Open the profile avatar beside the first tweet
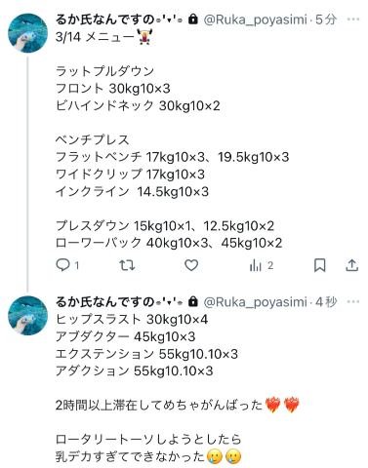Screen dimensions: 368x468 point(27,33)
